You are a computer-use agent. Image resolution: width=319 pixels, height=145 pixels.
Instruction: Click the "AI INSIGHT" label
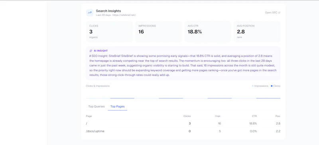[x=101, y=51]
